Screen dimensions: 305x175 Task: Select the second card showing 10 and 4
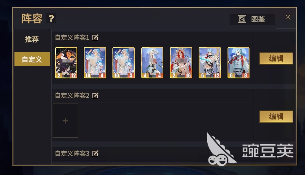click(123, 63)
